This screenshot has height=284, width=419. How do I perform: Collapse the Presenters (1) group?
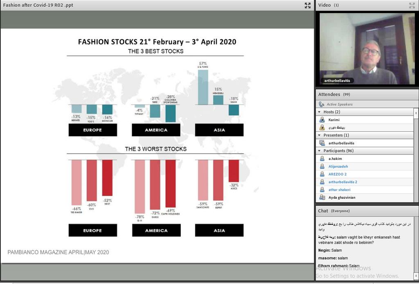point(319,135)
